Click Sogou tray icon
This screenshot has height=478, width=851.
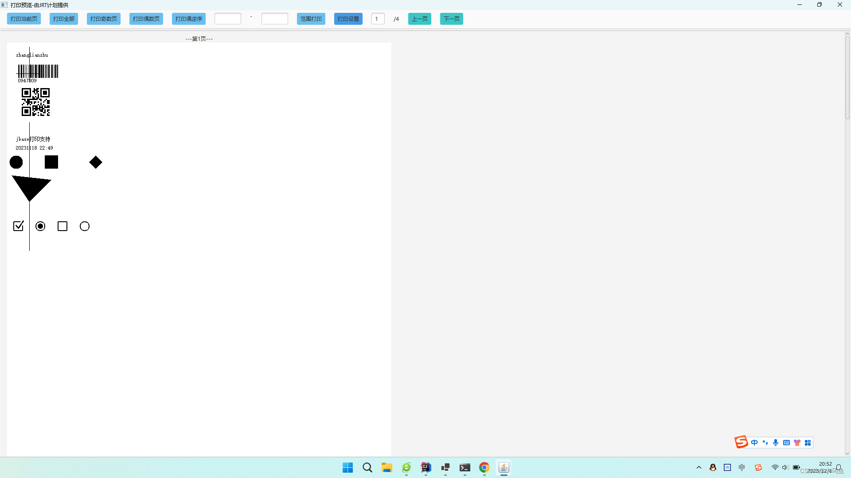pyautogui.click(x=758, y=467)
